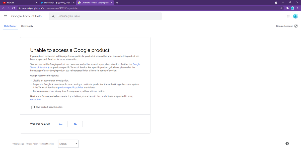Close the YouTube tab
Image resolution: width=301 pixels, height=163 pixels.
[x=36, y=3]
